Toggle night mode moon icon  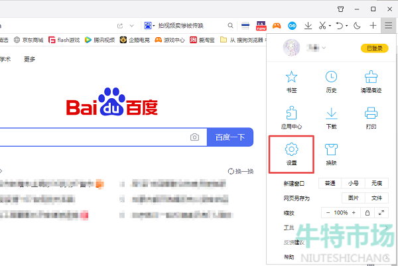[x=357, y=26]
